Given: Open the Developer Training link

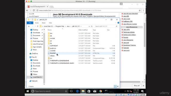Looking at the screenshot, I should point(129,45).
